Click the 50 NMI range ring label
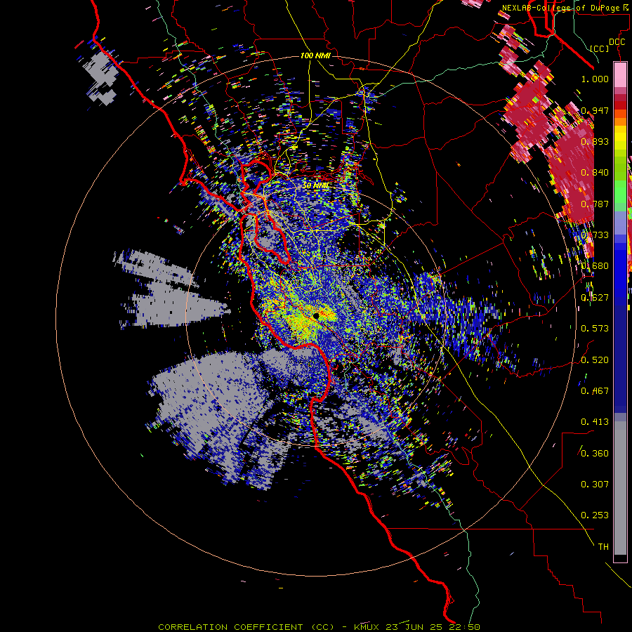This screenshot has width=632, height=632. [316, 185]
